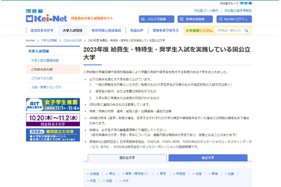Viewport: 281px width, 187px height.
Task: Open the 志望校をさがす menu
Action: point(42,31)
